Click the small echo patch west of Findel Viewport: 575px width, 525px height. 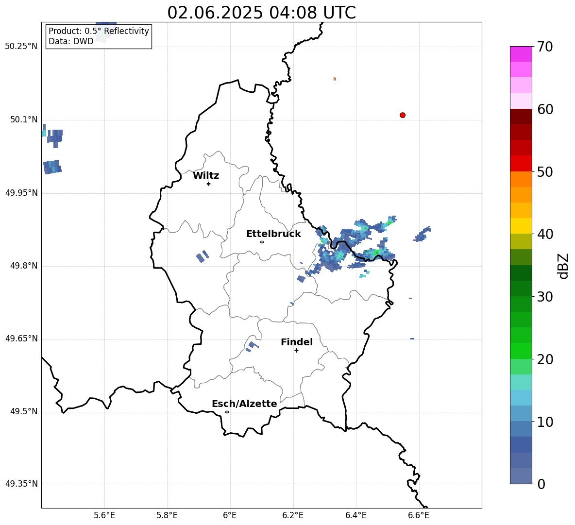click(x=253, y=346)
